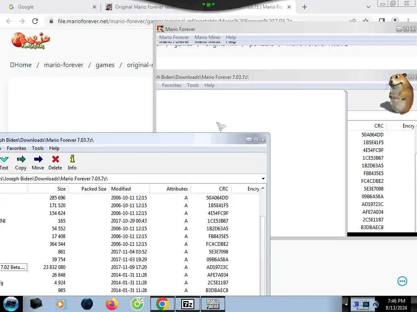Open the Chrome profile avatar
Screen dimensions: 417x312
(395, 20)
